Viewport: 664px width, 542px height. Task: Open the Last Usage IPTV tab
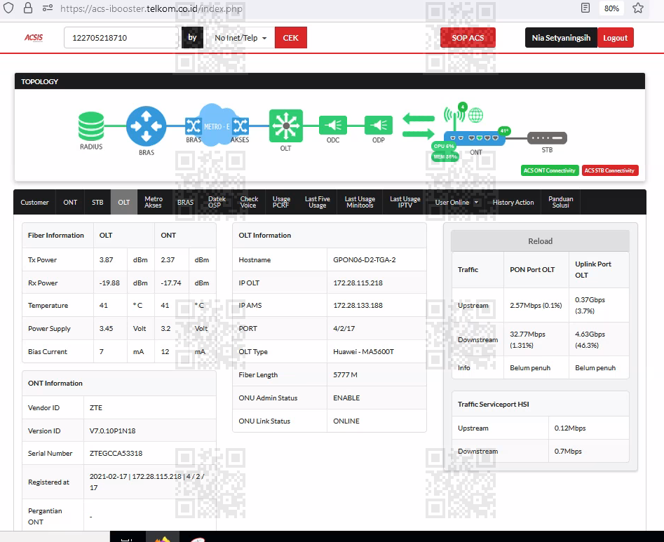(405, 203)
